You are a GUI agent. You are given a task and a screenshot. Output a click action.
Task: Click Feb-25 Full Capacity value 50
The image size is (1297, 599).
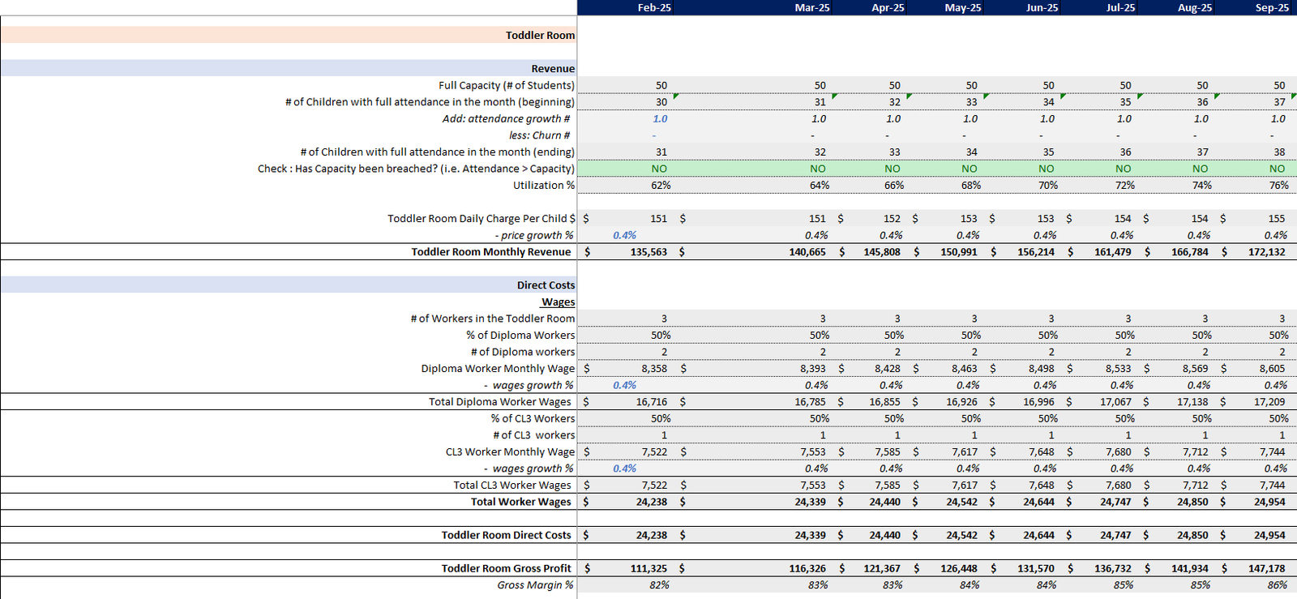(x=661, y=85)
